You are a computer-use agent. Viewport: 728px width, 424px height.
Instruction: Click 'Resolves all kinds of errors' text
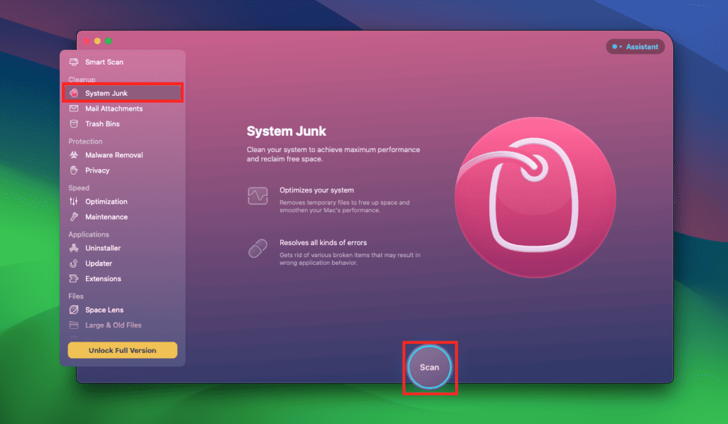point(323,243)
